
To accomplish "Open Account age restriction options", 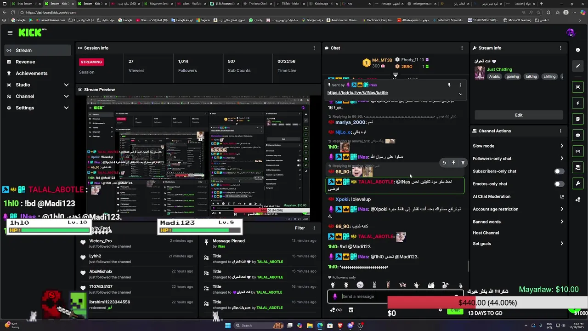I will coord(518,209).
